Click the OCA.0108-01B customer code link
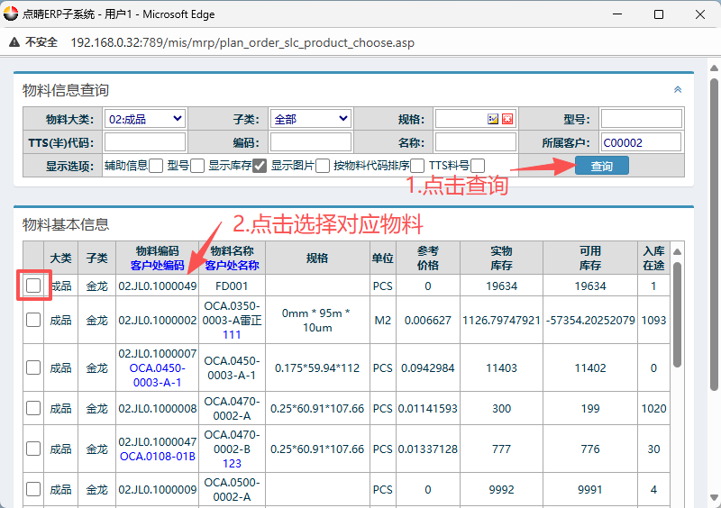The width and height of the screenshot is (721, 508). [x=157, y=456]
